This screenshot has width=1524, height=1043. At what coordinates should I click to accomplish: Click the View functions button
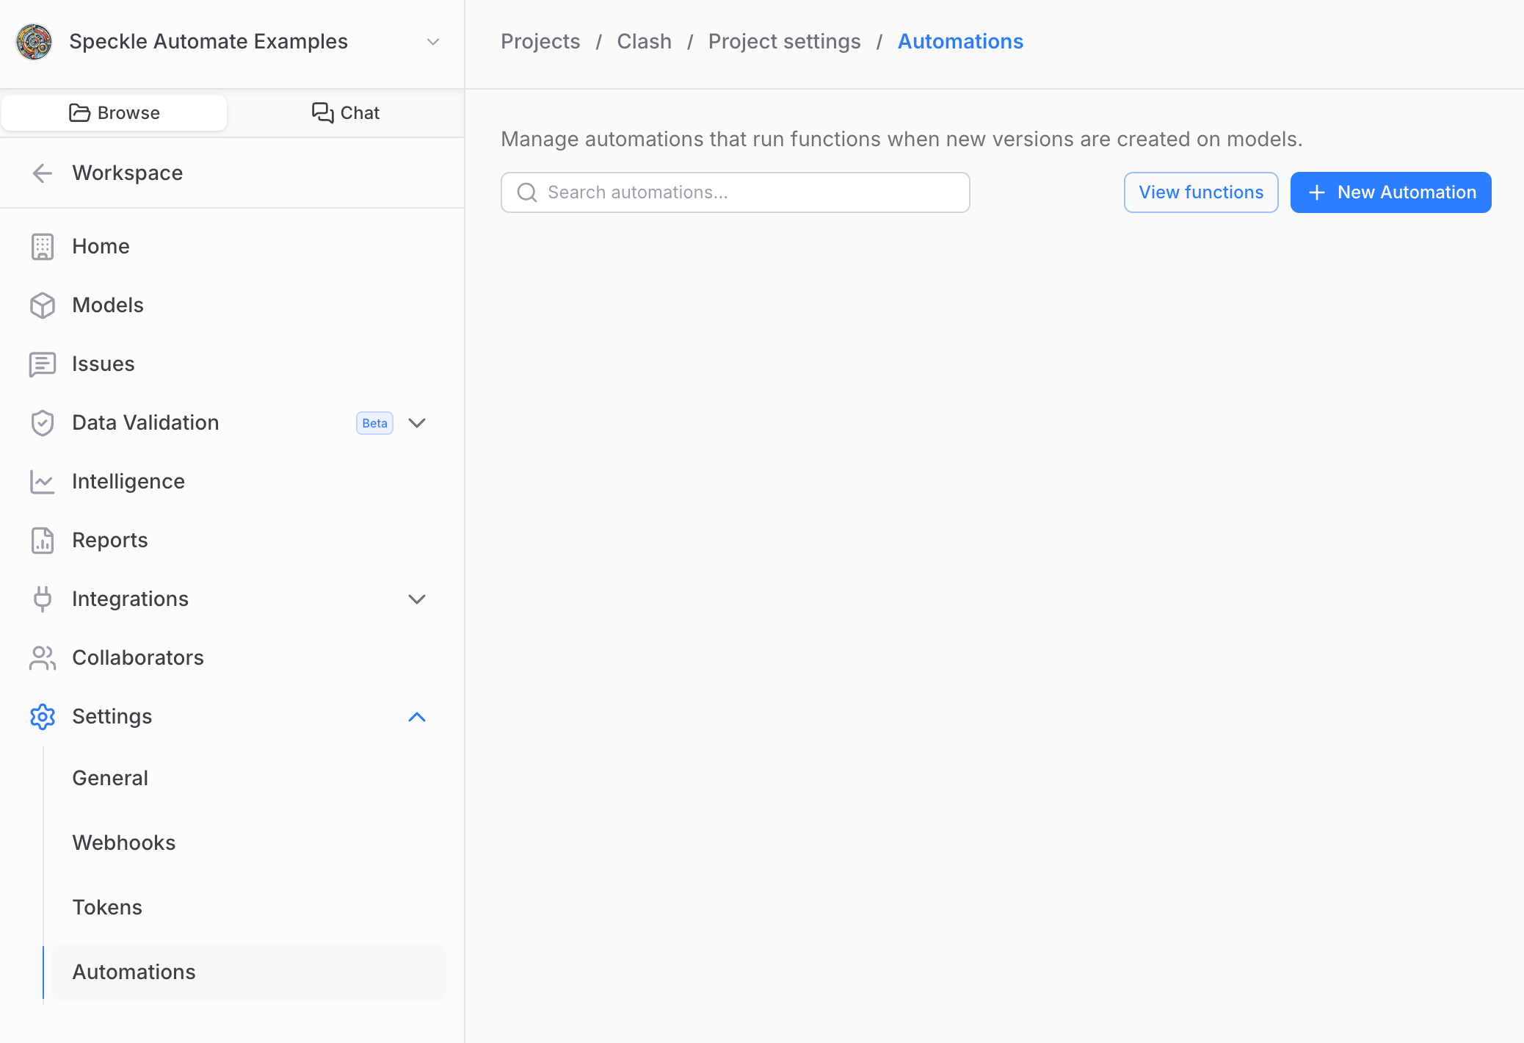[1201, 192]
